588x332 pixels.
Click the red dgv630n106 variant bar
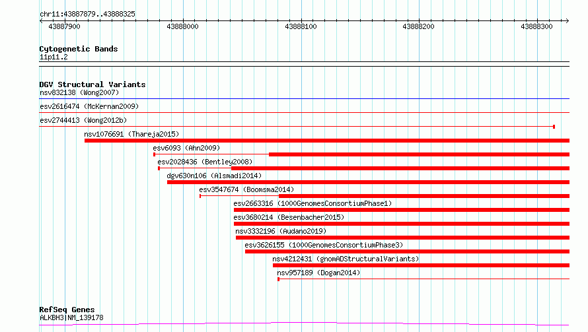point(368,182)
